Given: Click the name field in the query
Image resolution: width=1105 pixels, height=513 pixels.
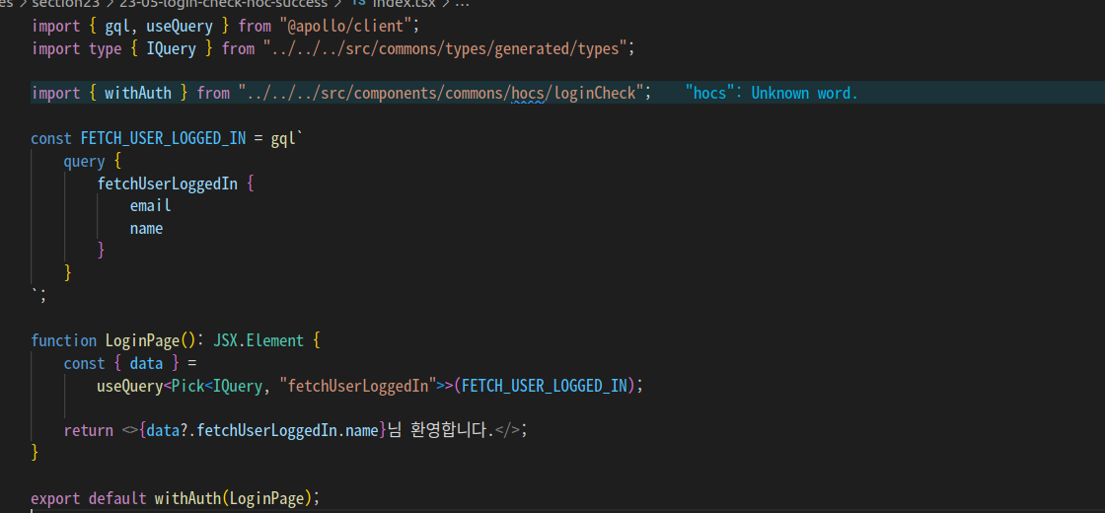Looking at the screenshot, I should (146, 228).
